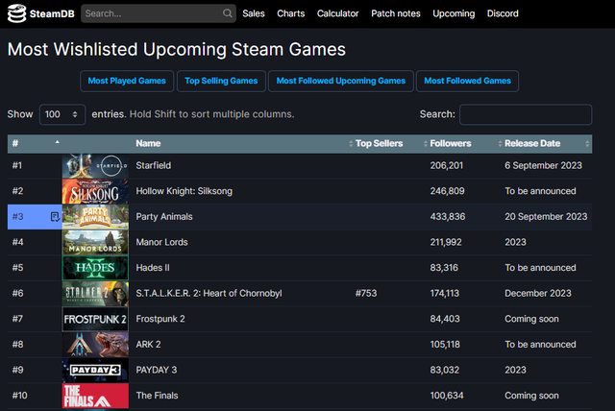This screenshot has height=411, width=615.
Task: Open Most Followed Upcoming Games page
Action: click(x=341, y=81)
